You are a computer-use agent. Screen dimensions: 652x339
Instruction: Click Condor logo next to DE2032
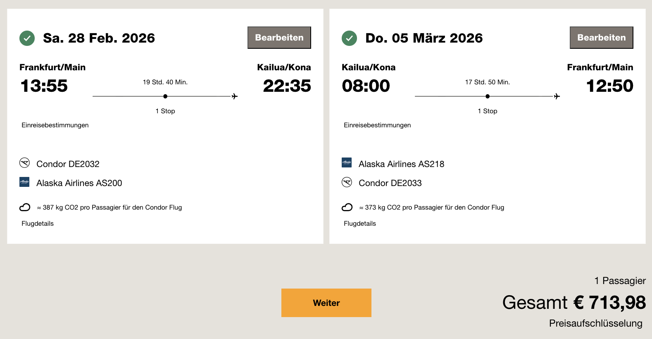click(24, 163)
